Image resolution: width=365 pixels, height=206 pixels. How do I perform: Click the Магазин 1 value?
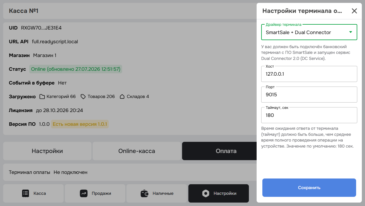45,55
